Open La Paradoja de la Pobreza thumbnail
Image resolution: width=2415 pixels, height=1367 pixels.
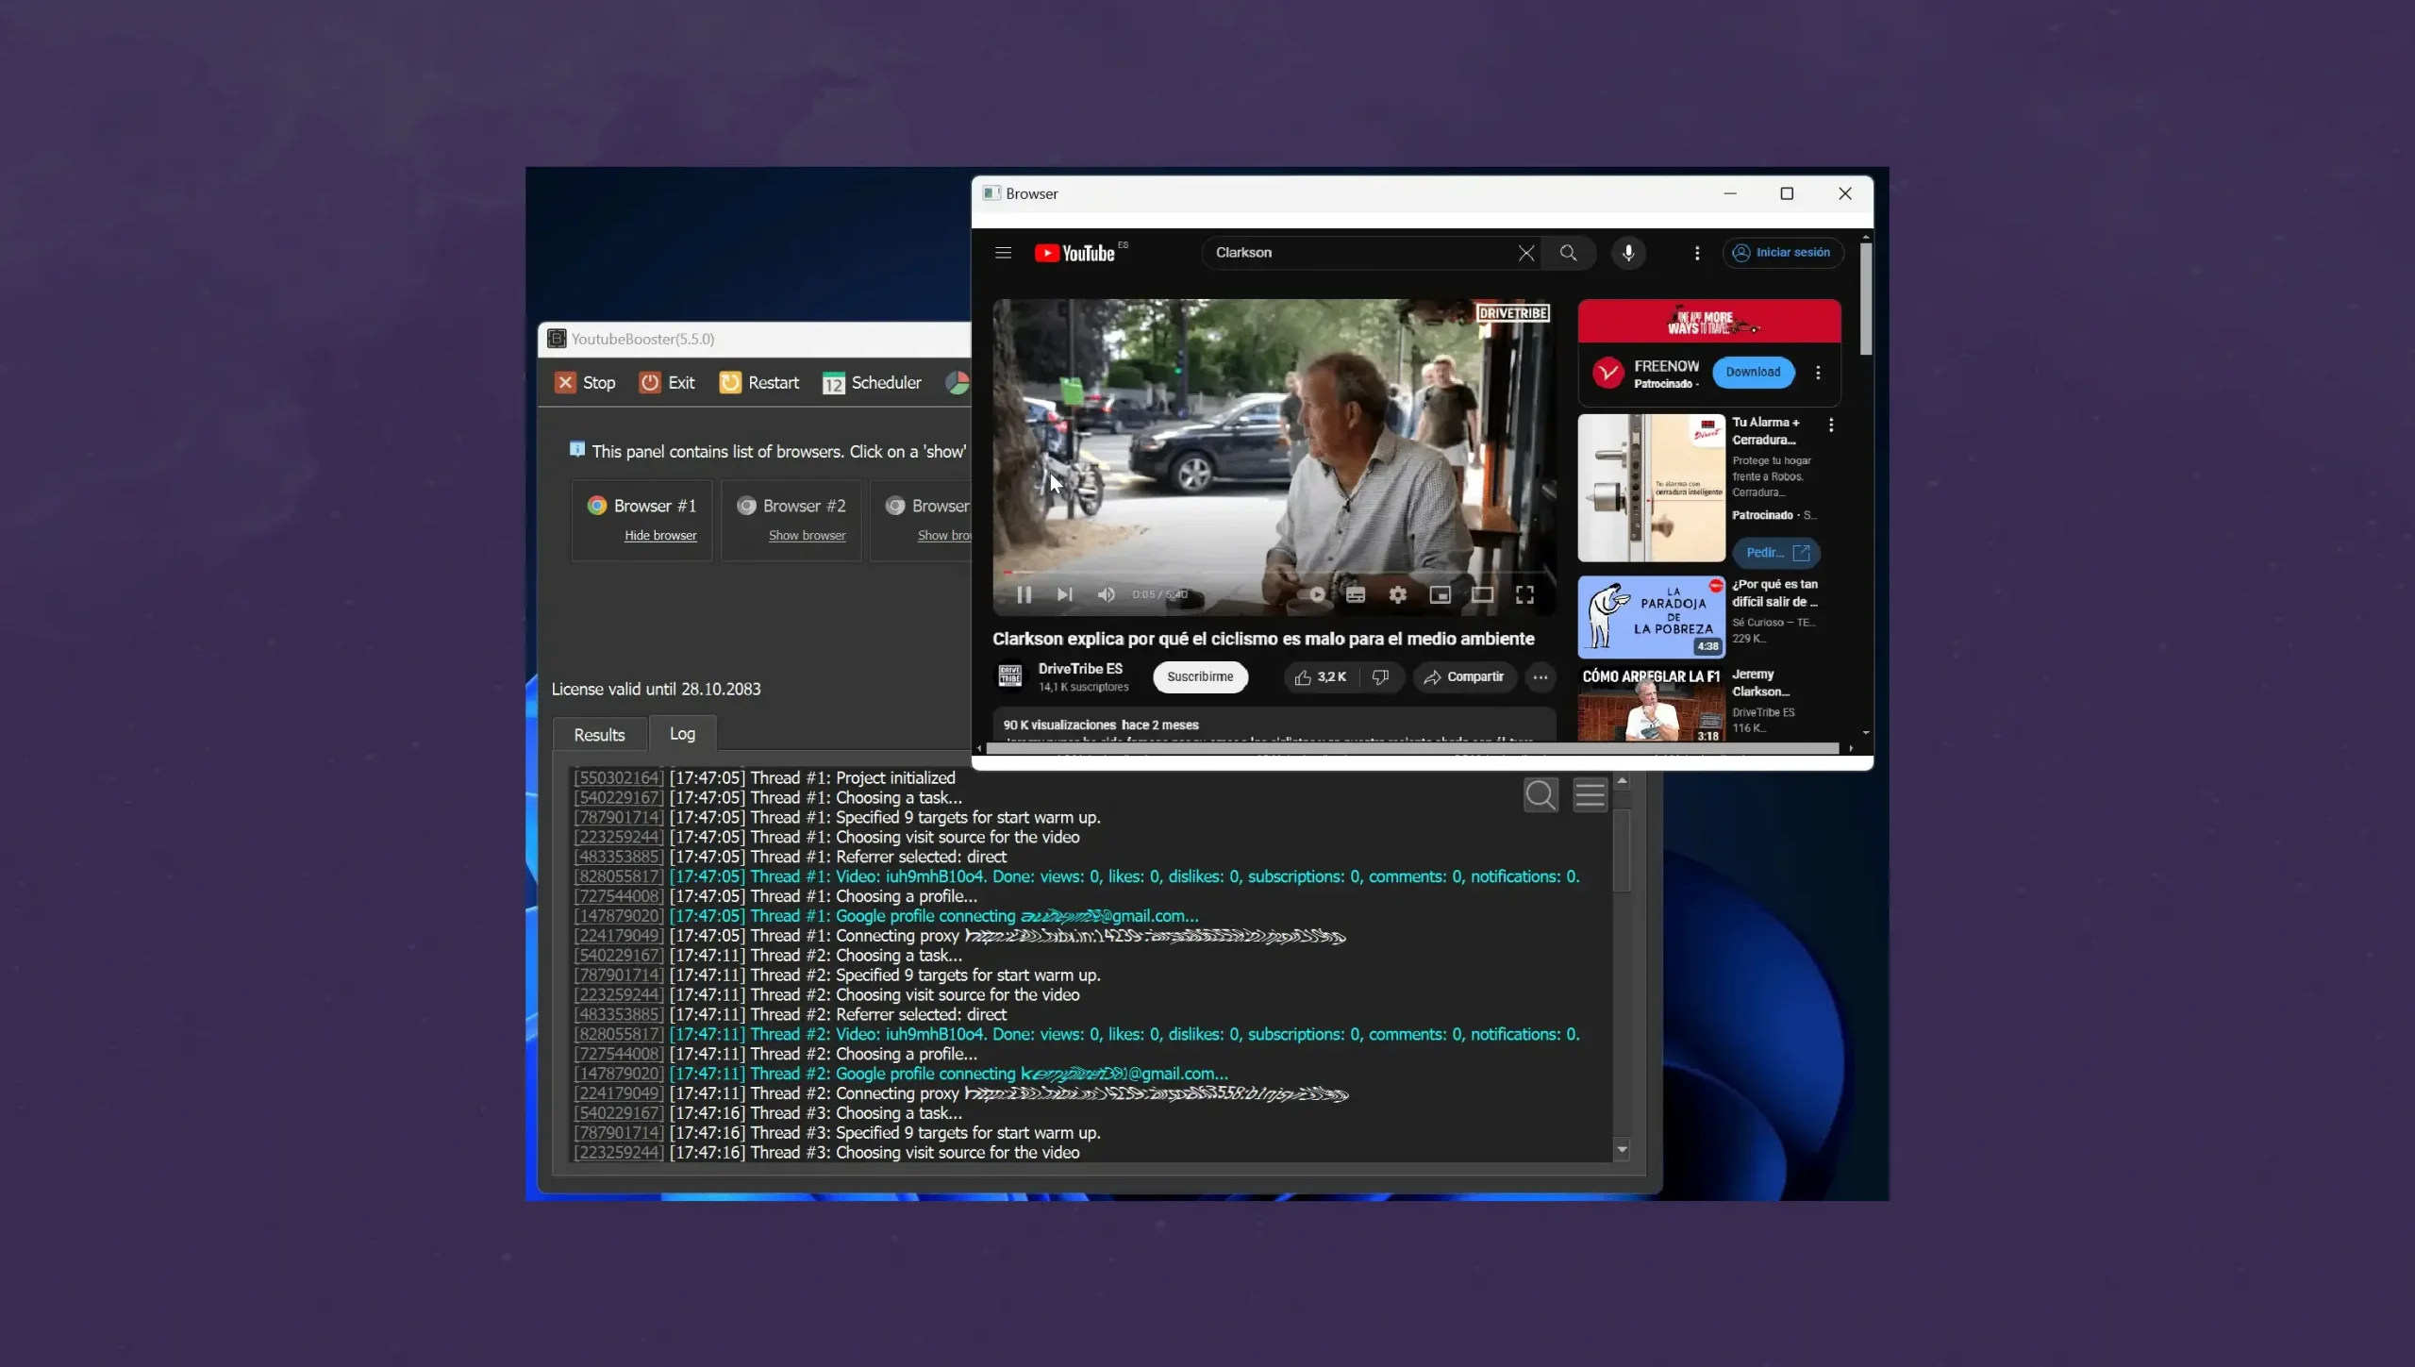(1651, 617)
